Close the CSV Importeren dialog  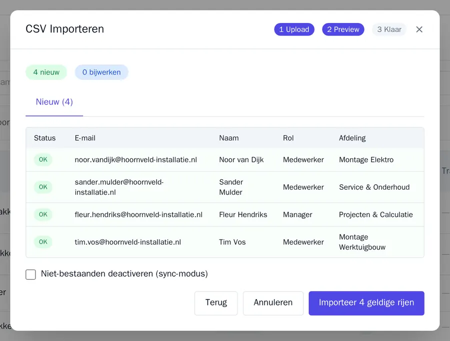(x=419, y=29)
